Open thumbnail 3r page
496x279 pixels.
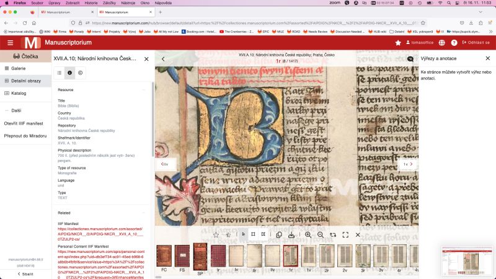[x=363, y=255]
